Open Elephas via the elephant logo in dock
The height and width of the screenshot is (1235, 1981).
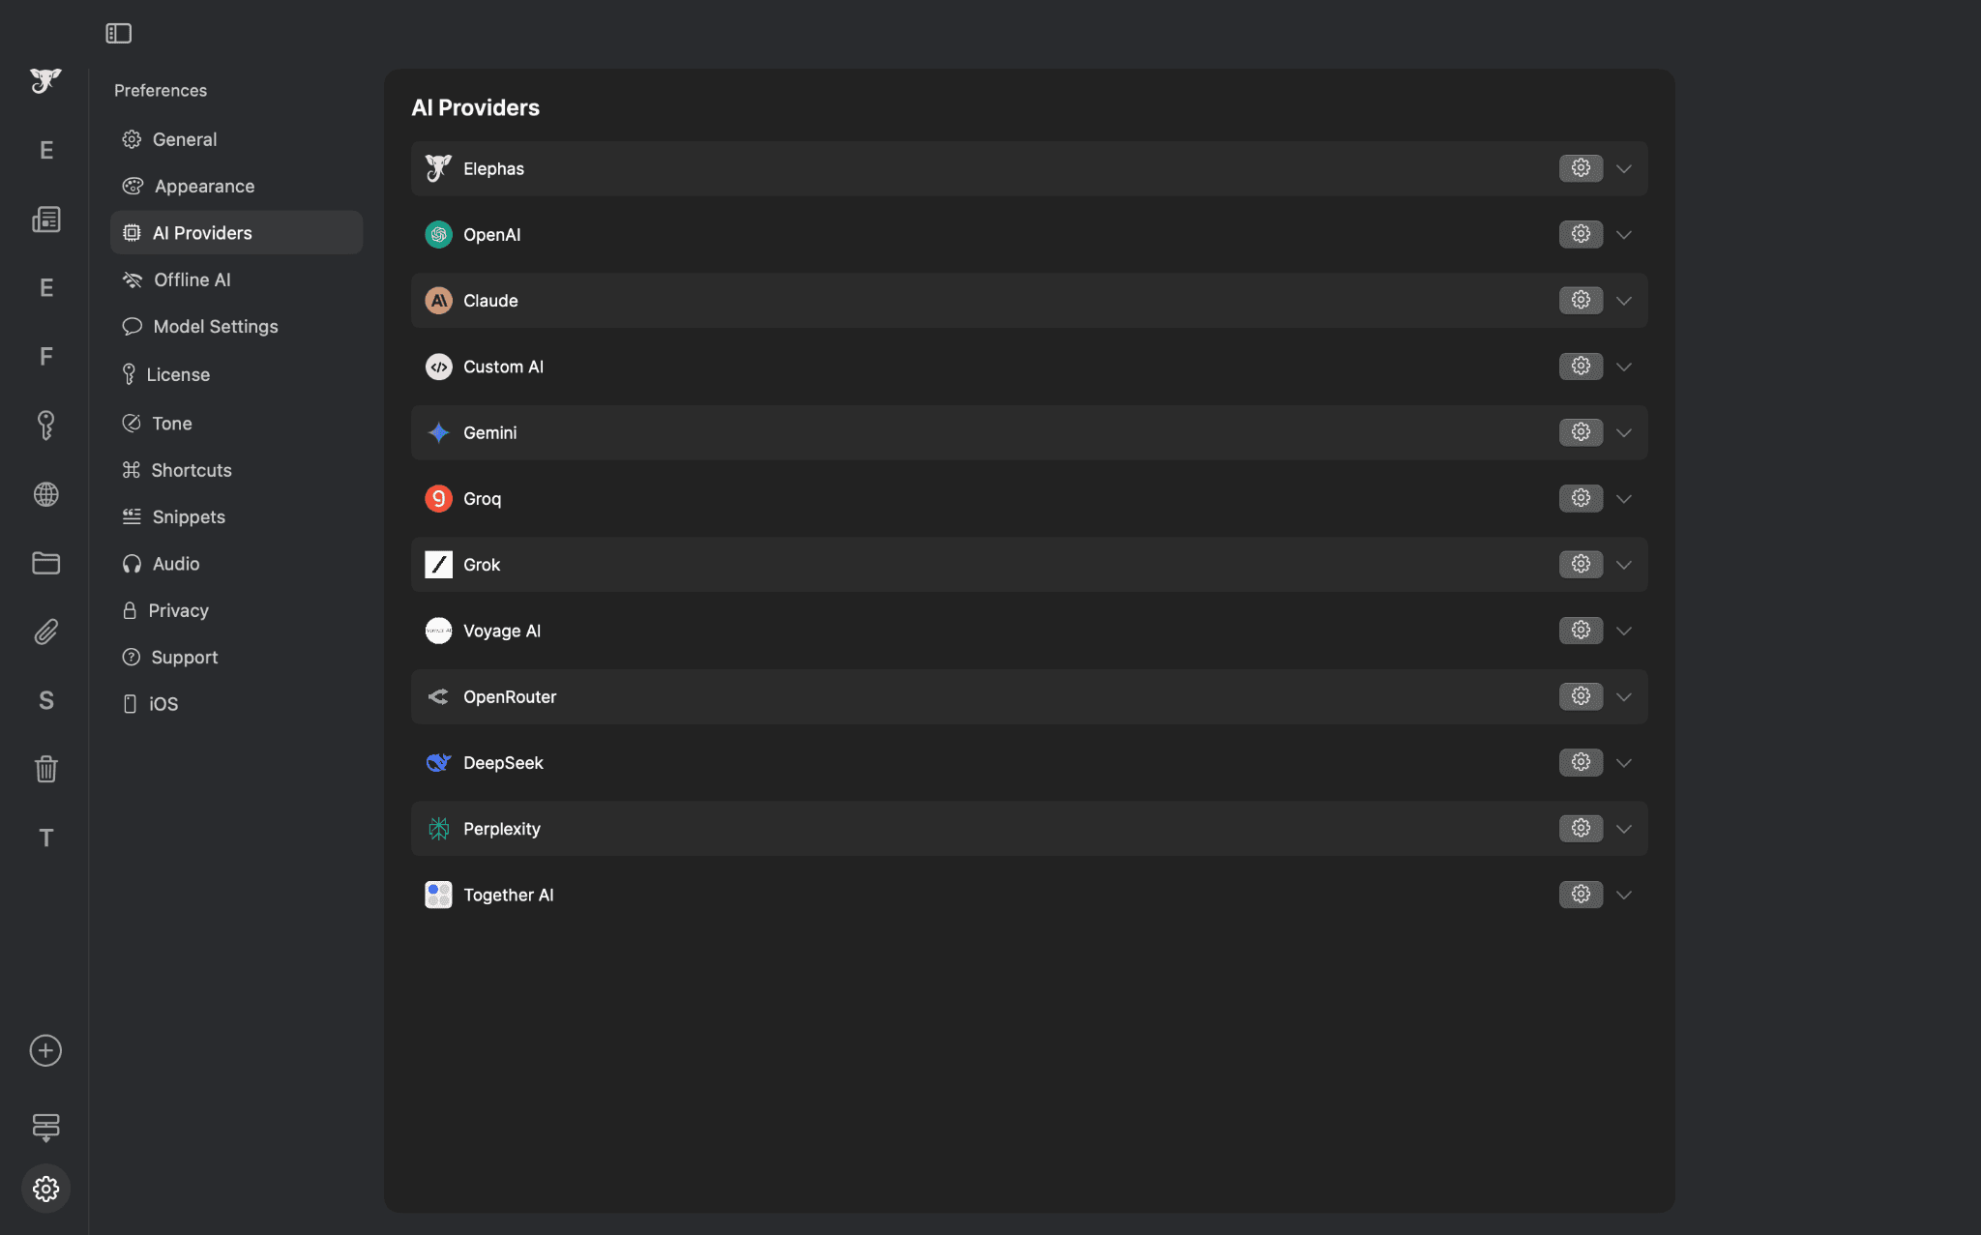[x=45, y=81]
